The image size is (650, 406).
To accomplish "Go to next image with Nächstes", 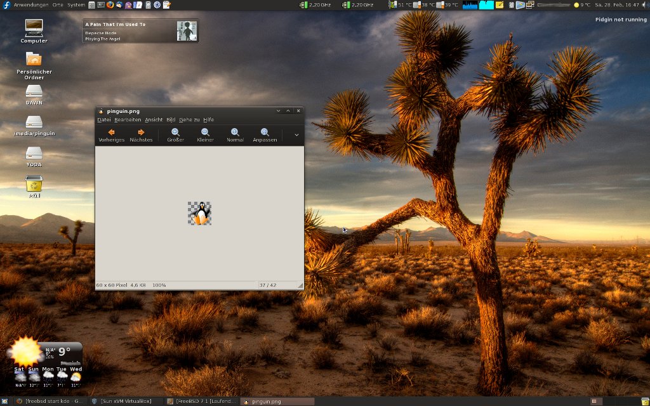I will (141, 134).
